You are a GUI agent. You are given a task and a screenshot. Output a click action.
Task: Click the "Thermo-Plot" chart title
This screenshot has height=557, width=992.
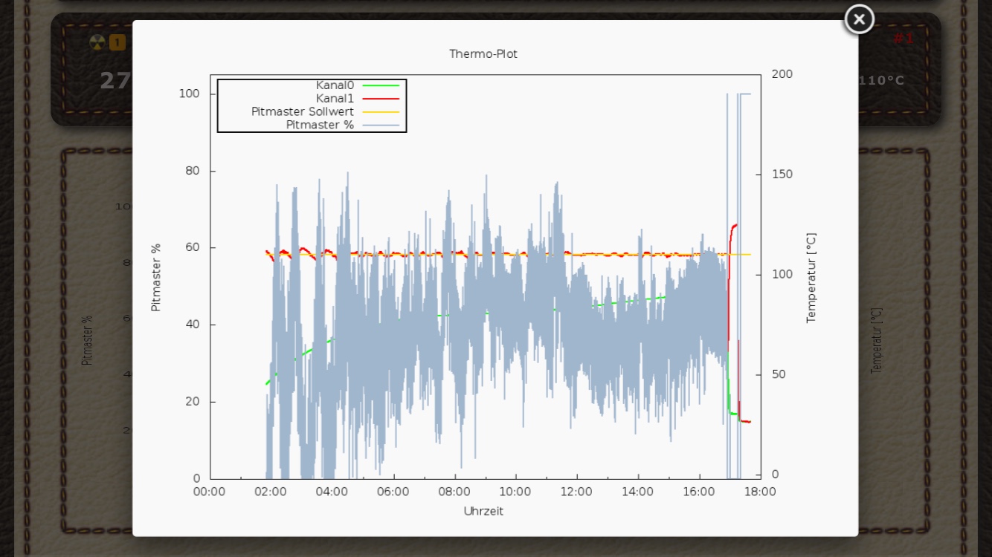point(483,54)
